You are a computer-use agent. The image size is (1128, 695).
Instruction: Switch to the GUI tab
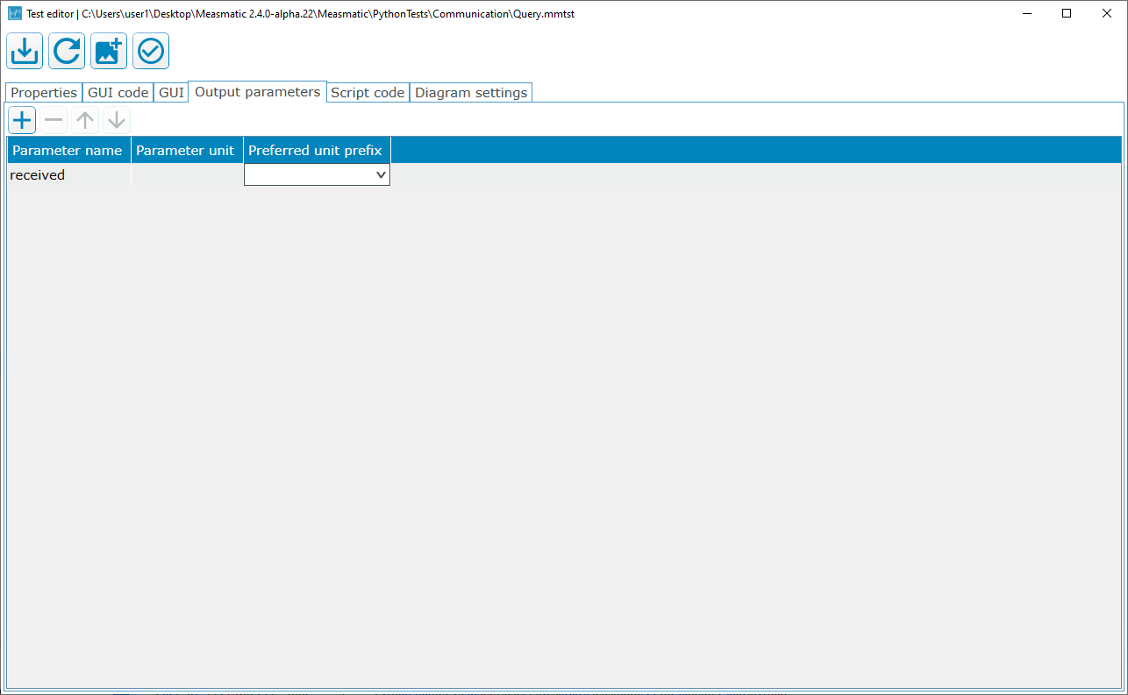pos(171,93)
